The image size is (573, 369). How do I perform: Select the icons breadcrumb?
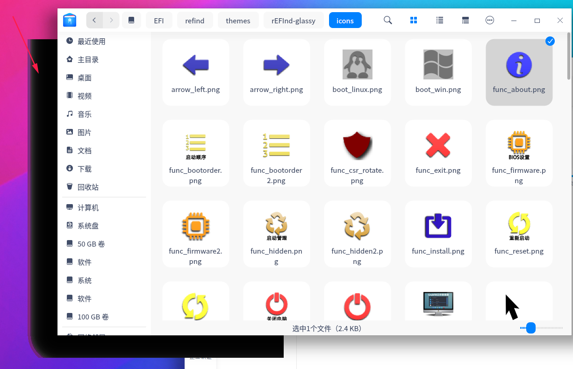345,20
